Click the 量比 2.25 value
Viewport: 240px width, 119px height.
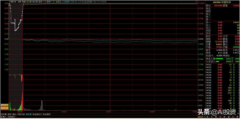coord(237,44)
